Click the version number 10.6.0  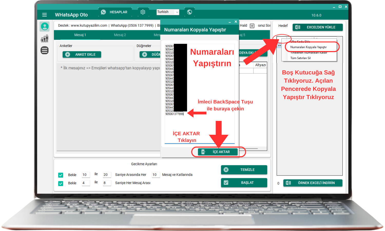316,15
